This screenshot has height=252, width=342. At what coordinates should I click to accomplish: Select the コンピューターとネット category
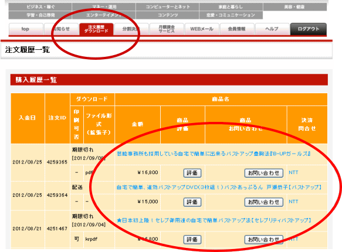point(168,7)
